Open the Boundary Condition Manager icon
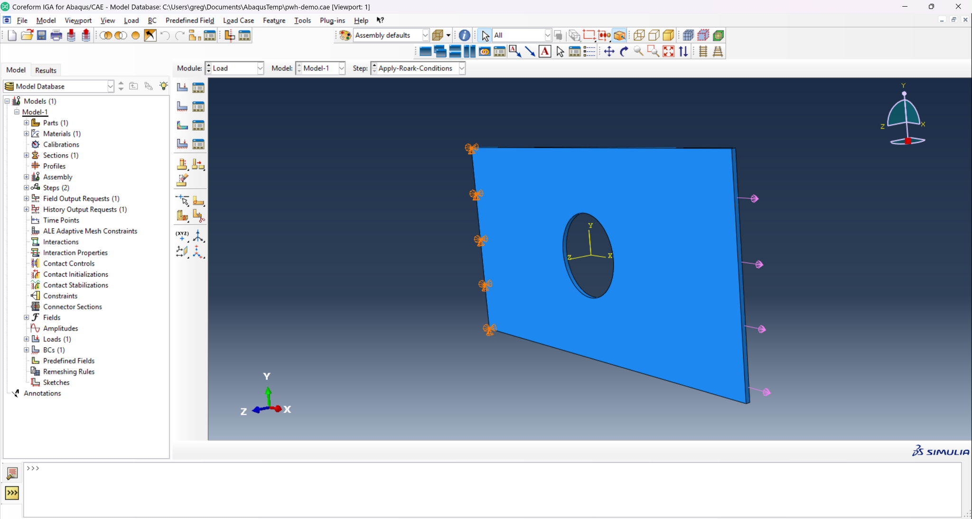The image size is (972, 519). 198,106
